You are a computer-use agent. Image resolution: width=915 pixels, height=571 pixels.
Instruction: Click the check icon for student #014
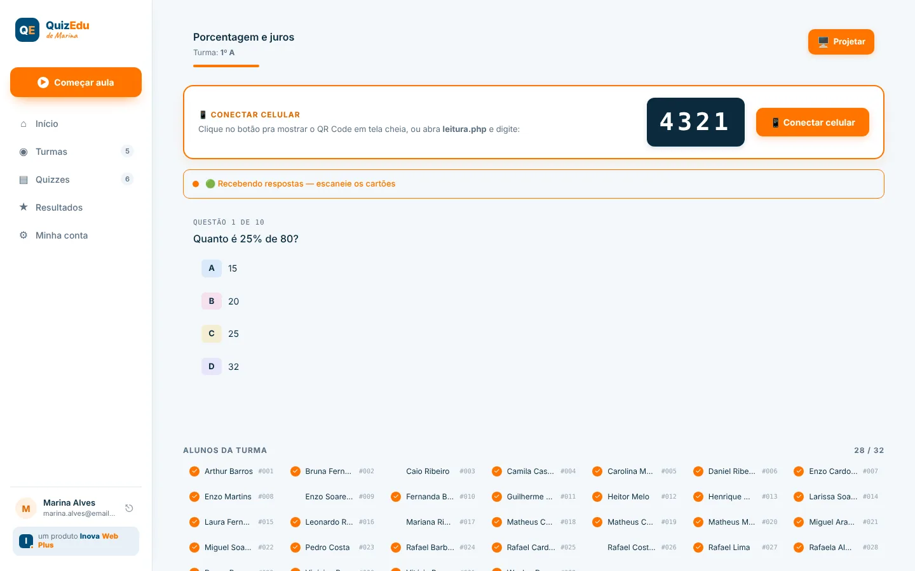coord(799,497)
